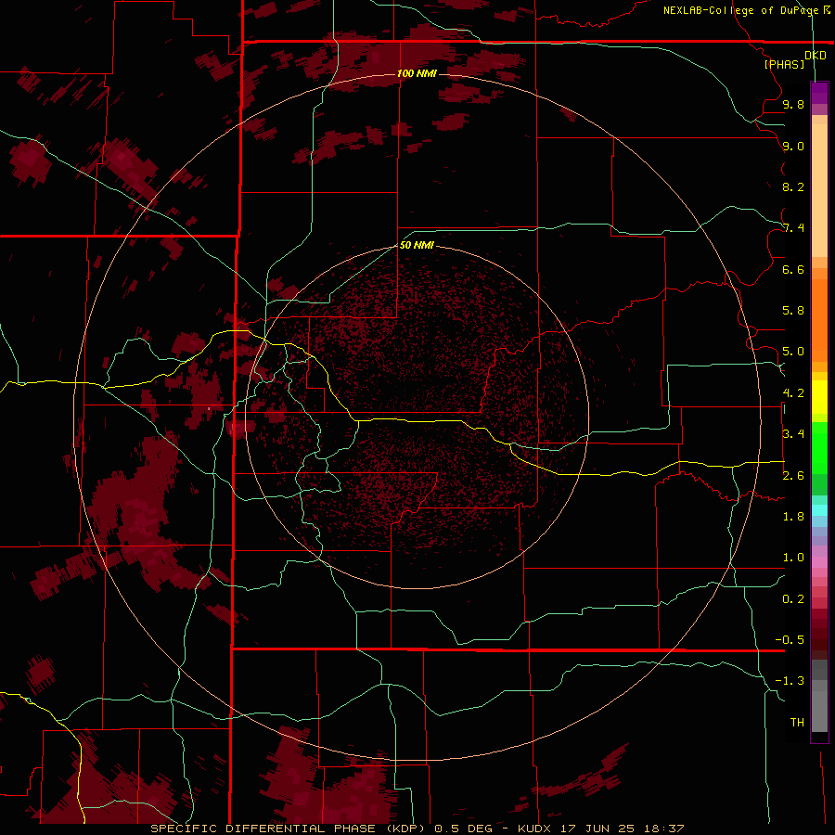Click the 8.2 value on color scale
The width and height of the screenshot is (835, 835).
793,186
